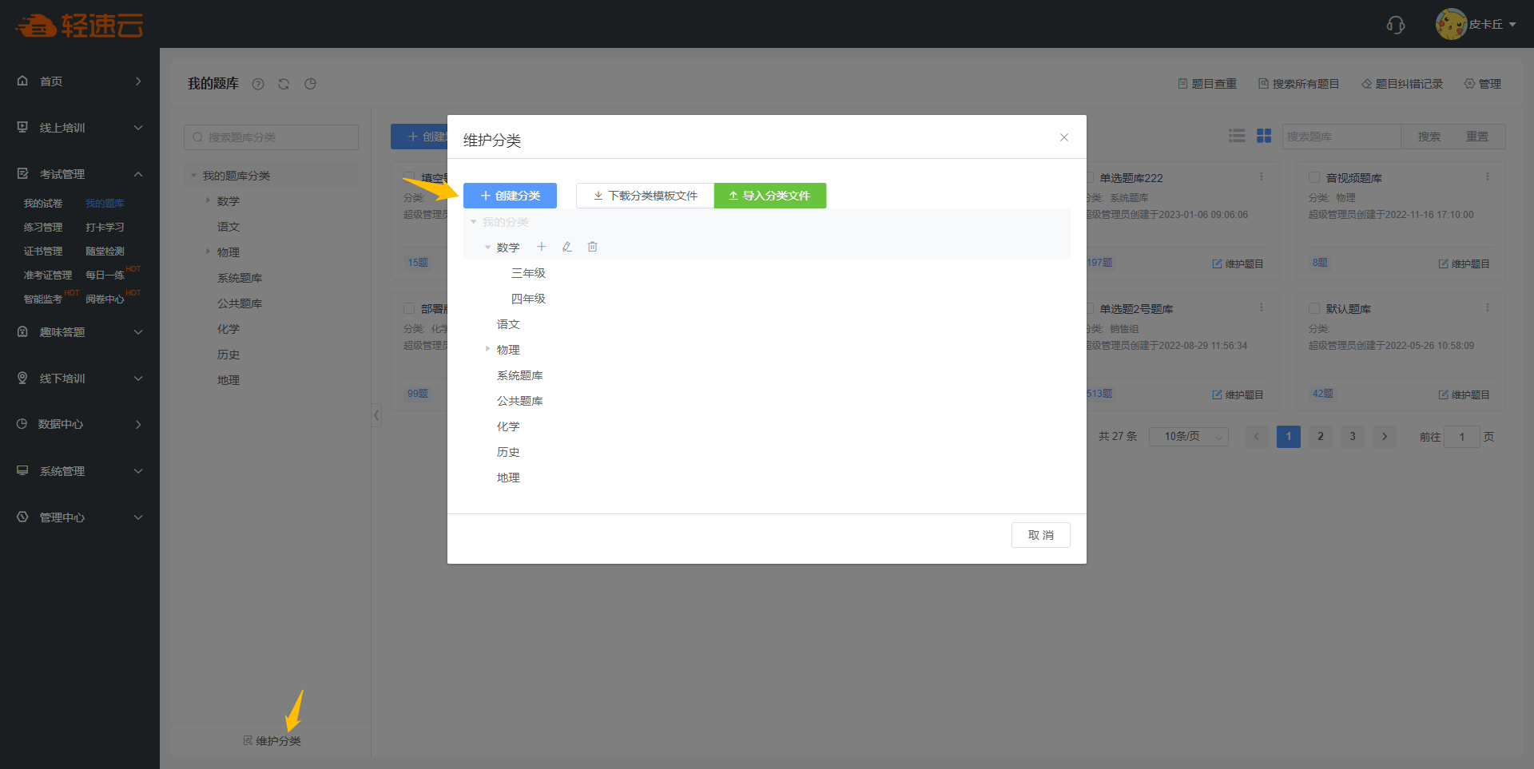Collapse the 数学 category in dialog
1534x769 pixels.
point(487,248)
